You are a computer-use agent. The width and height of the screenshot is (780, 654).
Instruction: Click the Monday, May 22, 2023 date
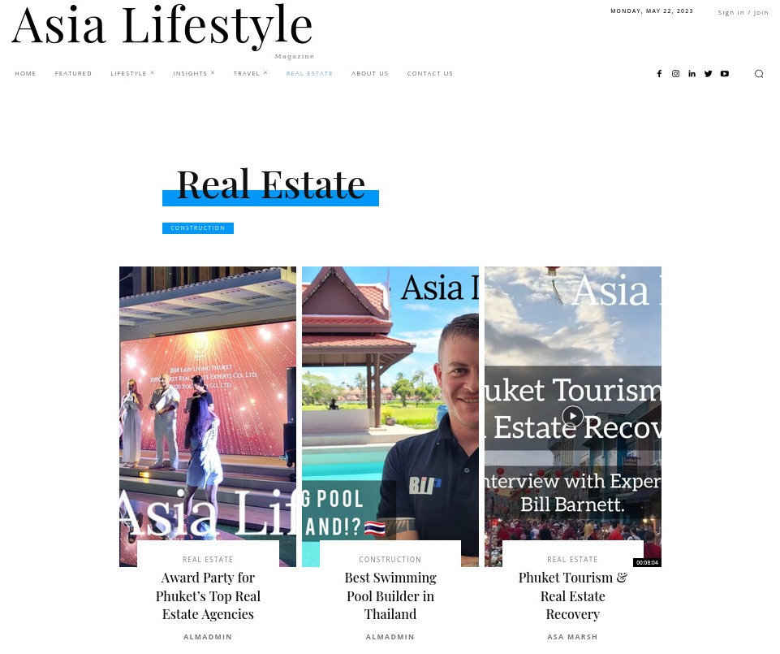[x=652, y=11]
